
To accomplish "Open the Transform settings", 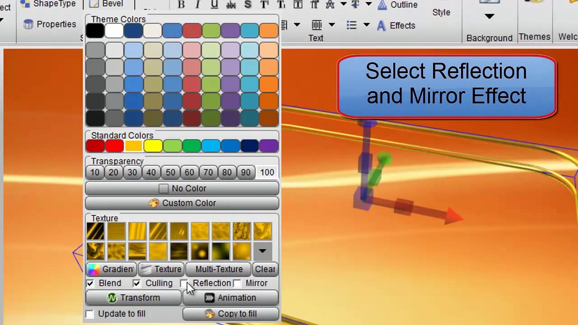I will 133,298.
